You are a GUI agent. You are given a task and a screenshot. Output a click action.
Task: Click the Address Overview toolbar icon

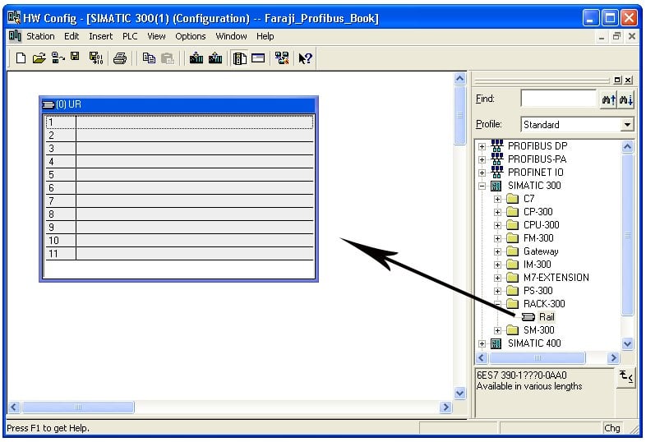click(258, 58)
